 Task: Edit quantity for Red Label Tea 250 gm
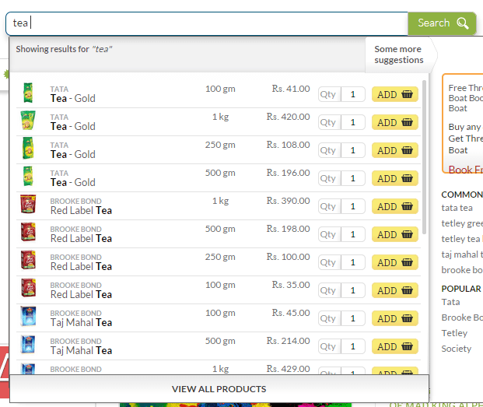pos(353,262)
